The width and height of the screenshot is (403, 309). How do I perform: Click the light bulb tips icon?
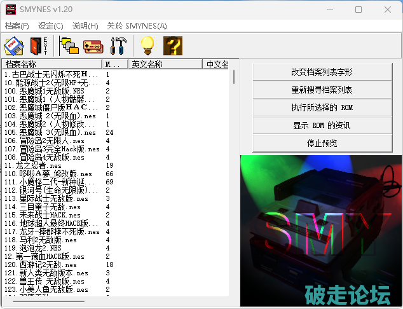pyautogui.click(x=147, y=45)
